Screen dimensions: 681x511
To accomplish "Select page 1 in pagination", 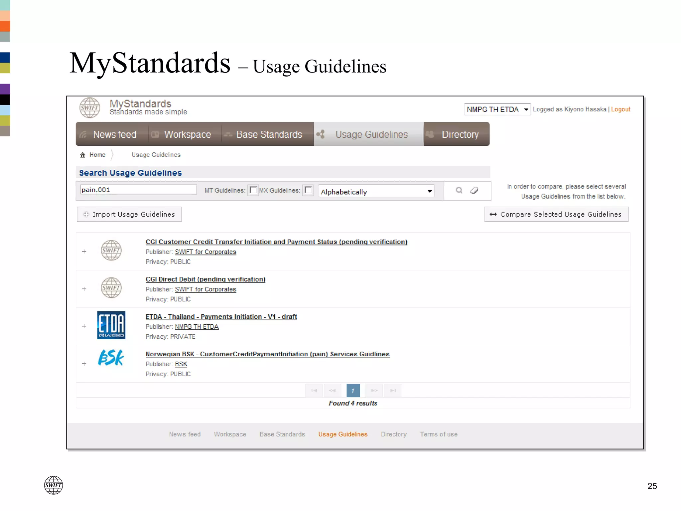I will point(353,391).
